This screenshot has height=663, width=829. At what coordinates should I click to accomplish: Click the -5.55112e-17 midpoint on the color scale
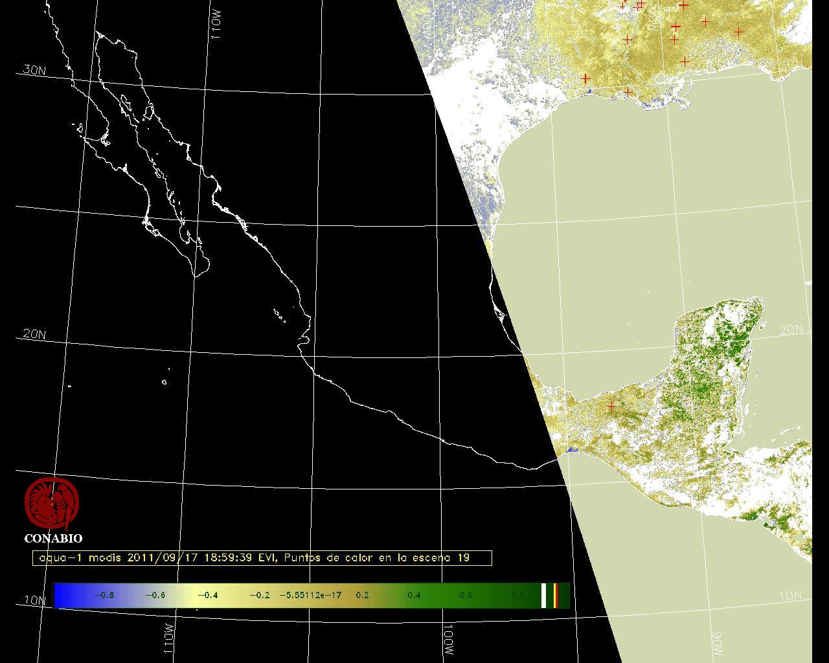point(310,595)
